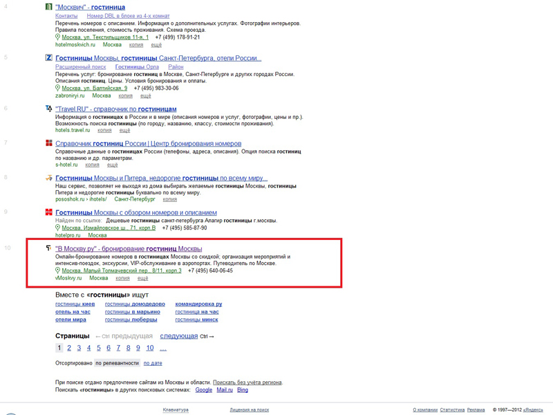Open cached копия of s-hotel.ru result
This screenshot has width=553, height=415.
point(92,165)
